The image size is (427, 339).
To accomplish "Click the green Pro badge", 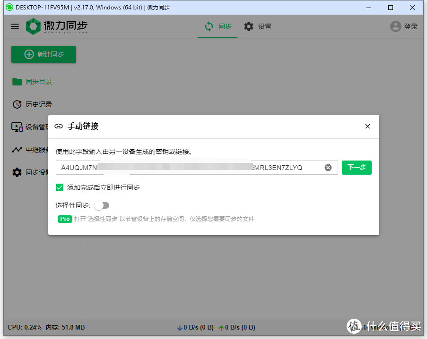I will pos(65,219).
